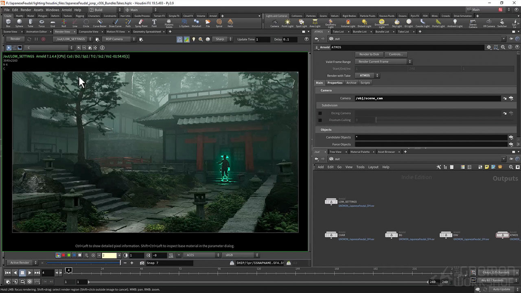Viewport: 521px width, 293px height.
Task: Open the Render with Take dropdown
Action: pyautogui.click(x=367, y=76)
